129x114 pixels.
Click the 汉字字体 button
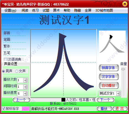click(109, 76)
